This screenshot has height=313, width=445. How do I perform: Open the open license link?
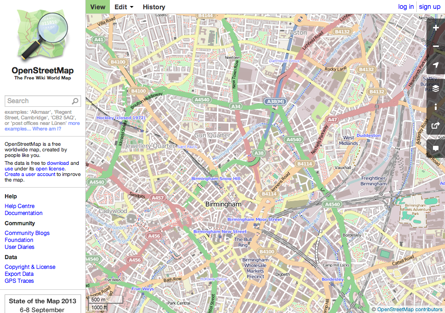coord(50,169)
